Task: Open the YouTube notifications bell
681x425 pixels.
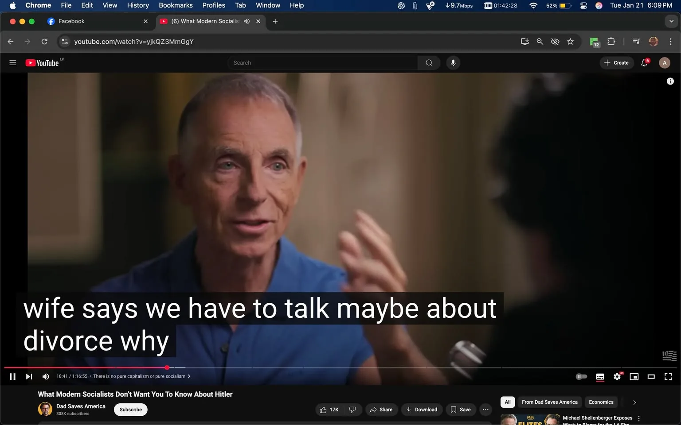Action: tap(644, 62)
